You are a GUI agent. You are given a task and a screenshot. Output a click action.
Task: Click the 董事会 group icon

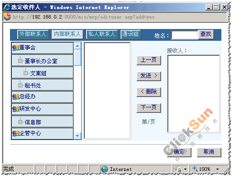(16, 48)
